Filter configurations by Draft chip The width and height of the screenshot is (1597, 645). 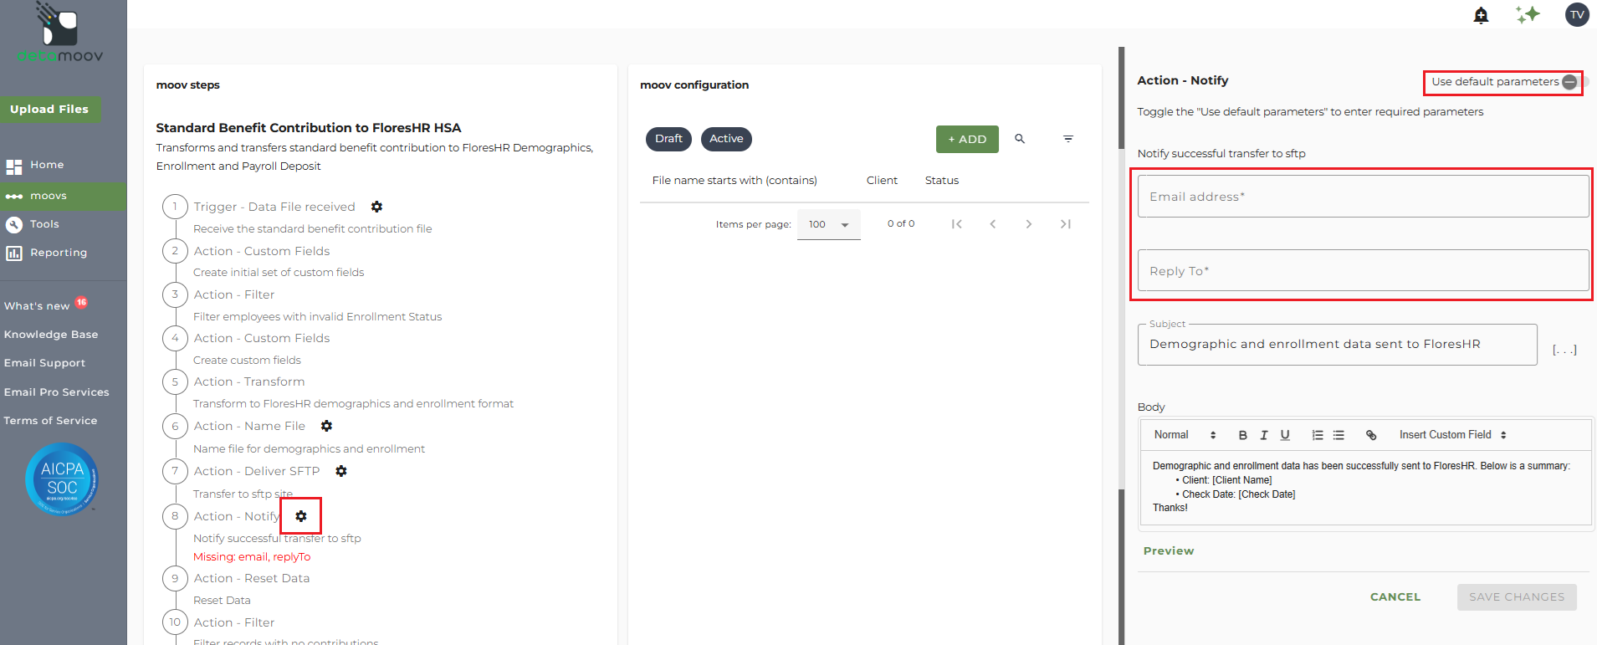tap(668, 139)
